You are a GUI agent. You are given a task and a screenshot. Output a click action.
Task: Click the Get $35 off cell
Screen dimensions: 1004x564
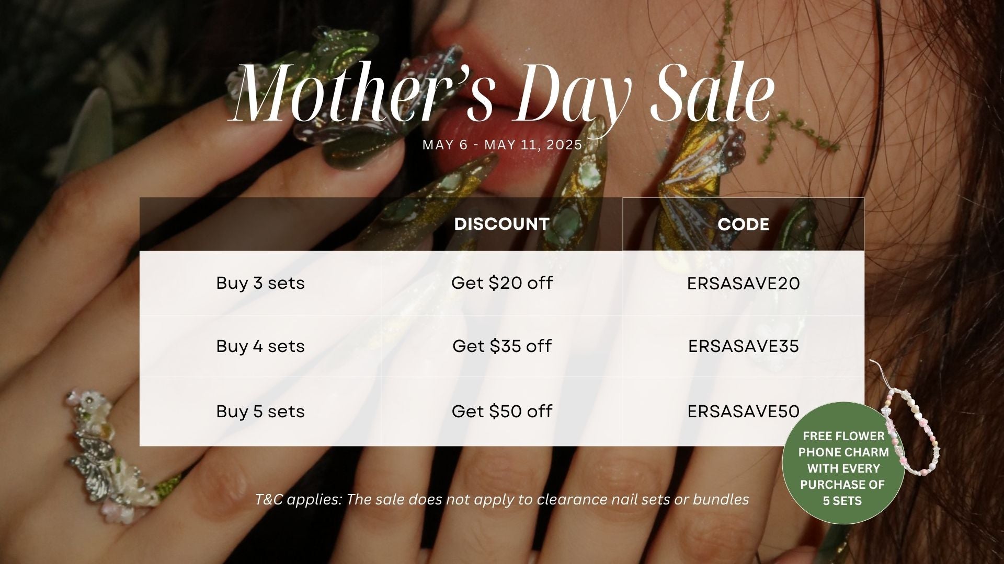coord(502,346)
